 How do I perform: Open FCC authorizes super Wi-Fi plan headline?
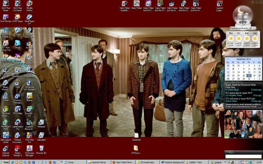pos(240,98)
